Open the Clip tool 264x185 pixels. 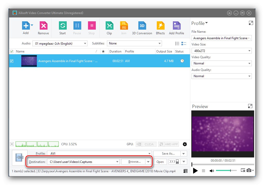point(109,26)
